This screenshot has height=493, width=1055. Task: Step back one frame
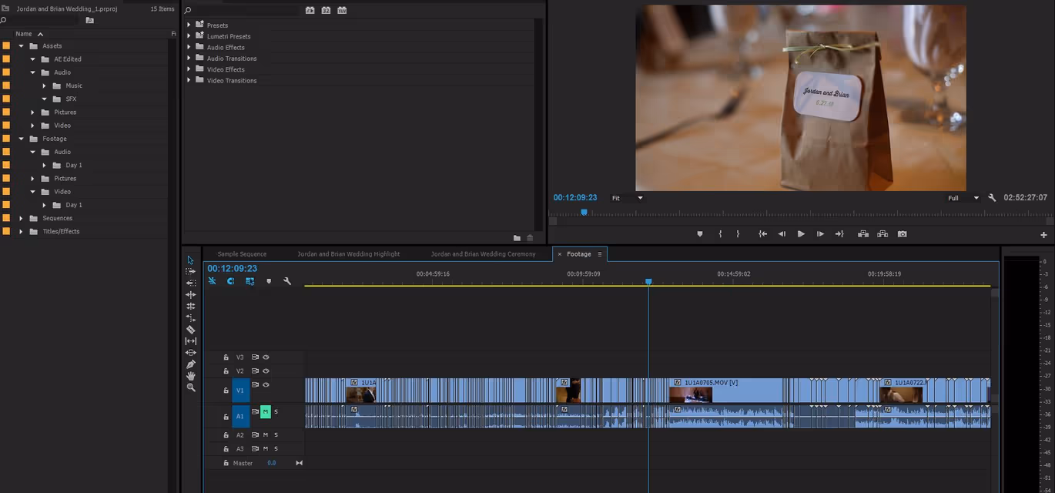782,234
